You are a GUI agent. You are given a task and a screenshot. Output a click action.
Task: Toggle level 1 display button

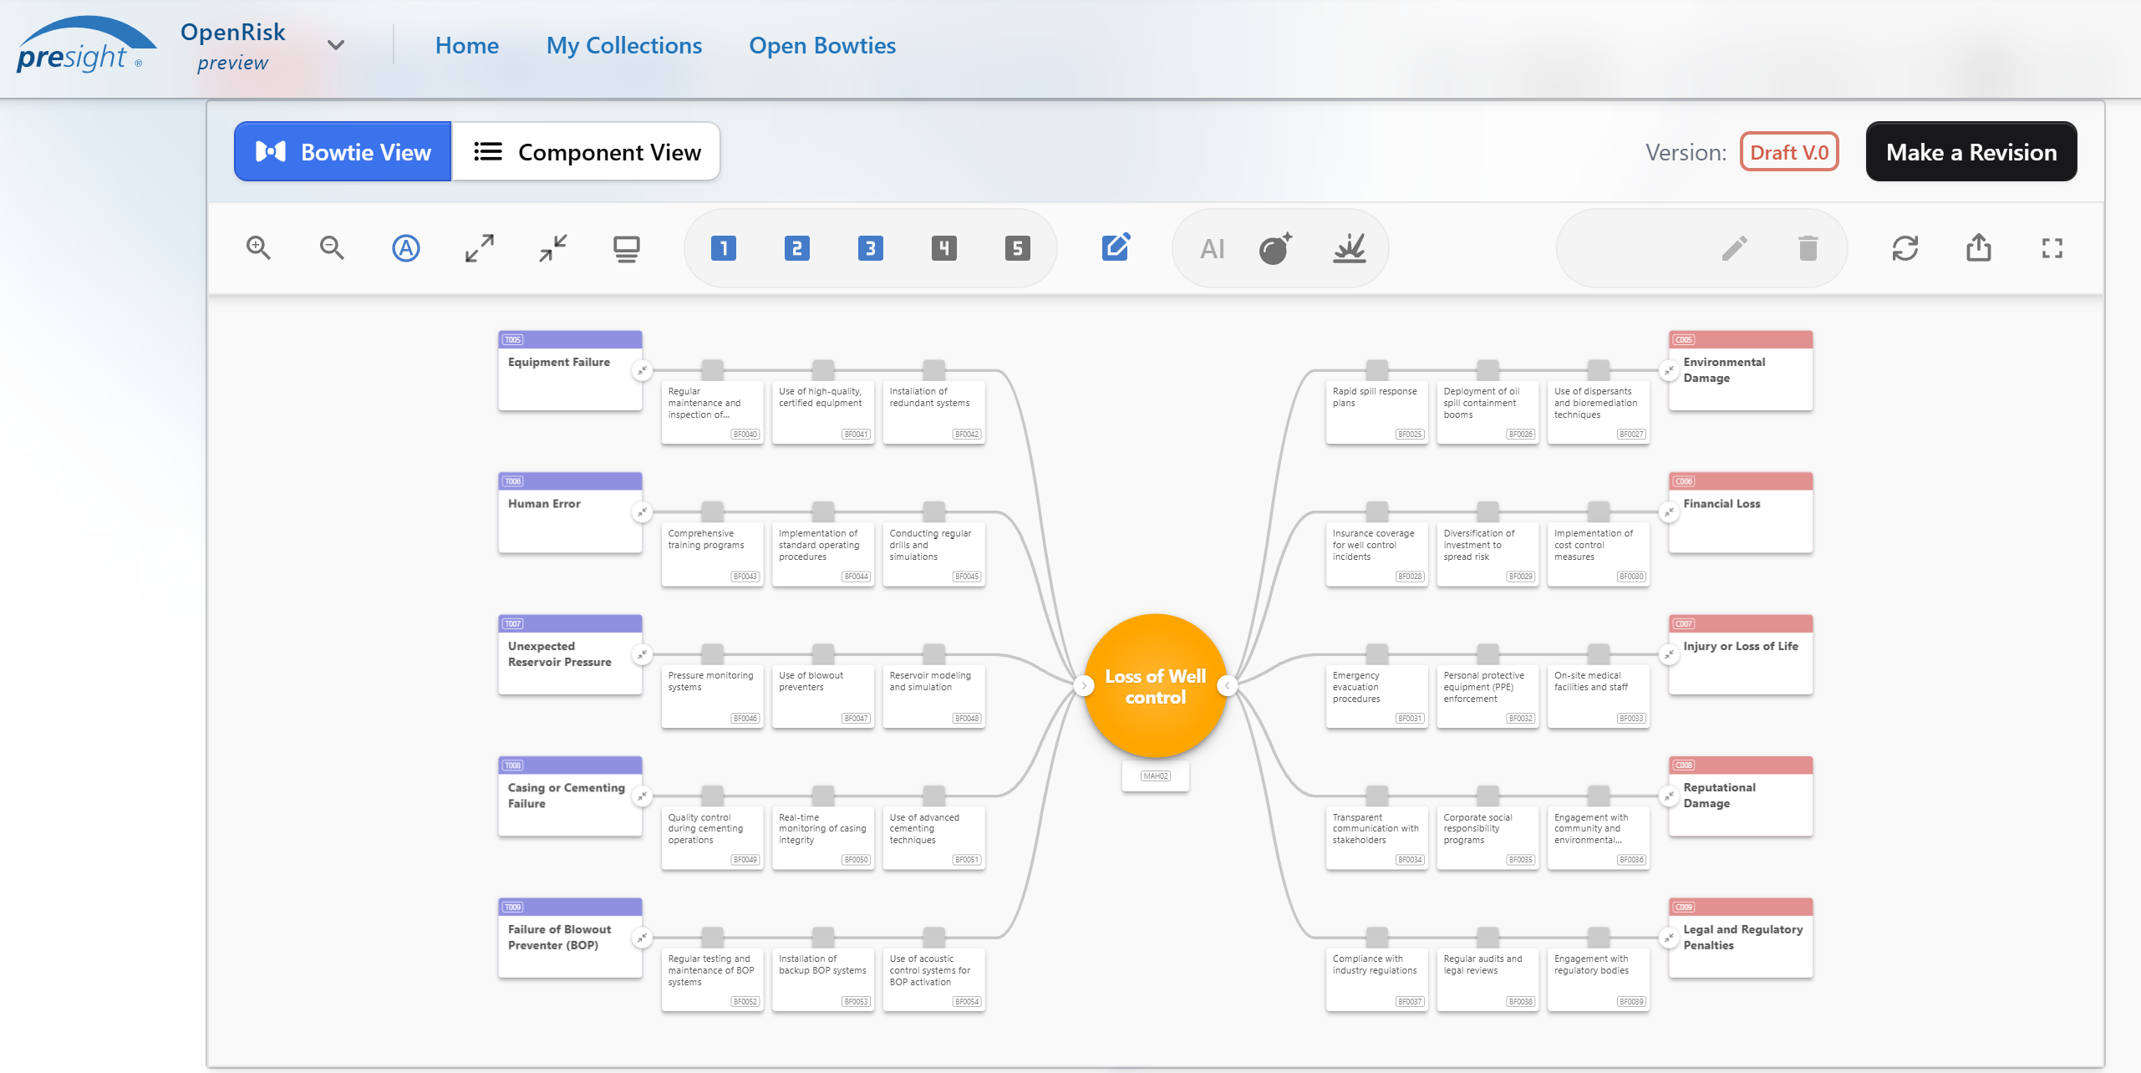723,248
